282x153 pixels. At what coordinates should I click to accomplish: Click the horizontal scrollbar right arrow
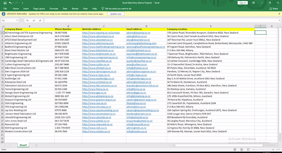click(277, 145)
